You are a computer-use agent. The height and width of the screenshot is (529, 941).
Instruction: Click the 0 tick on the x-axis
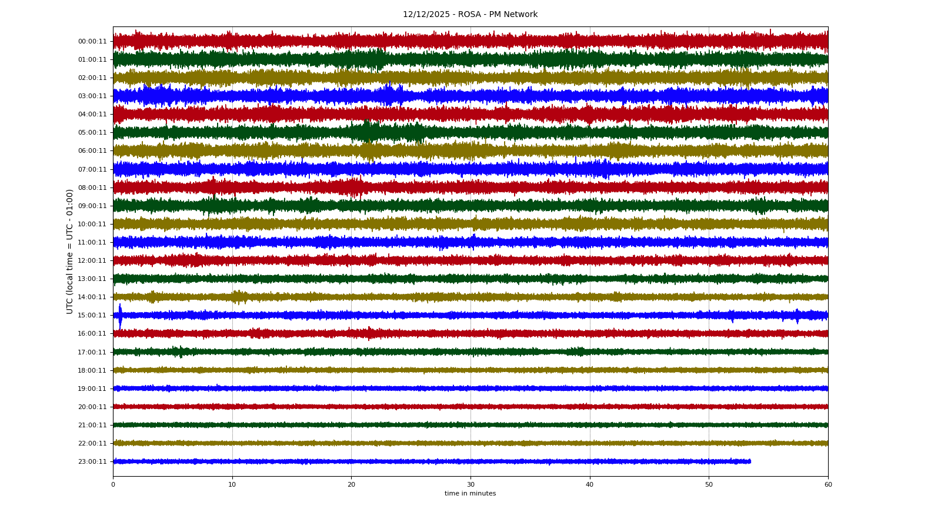click(113, 485)
